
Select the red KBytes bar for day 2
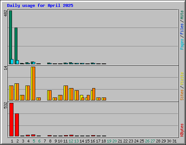tap(17, 125)
